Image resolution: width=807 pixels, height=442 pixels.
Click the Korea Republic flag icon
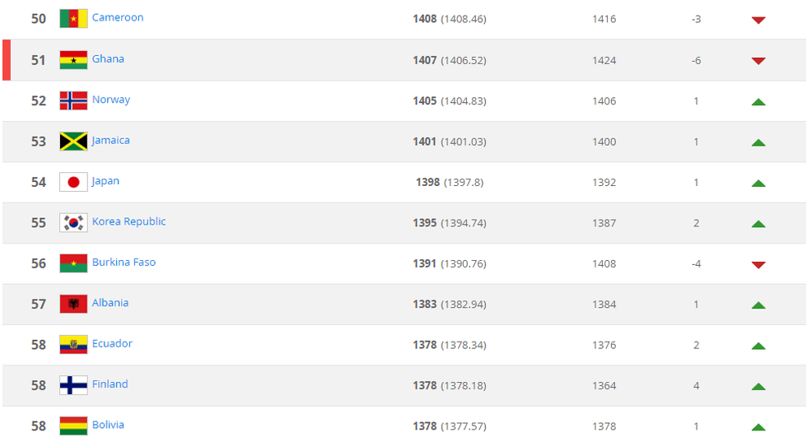73,222
